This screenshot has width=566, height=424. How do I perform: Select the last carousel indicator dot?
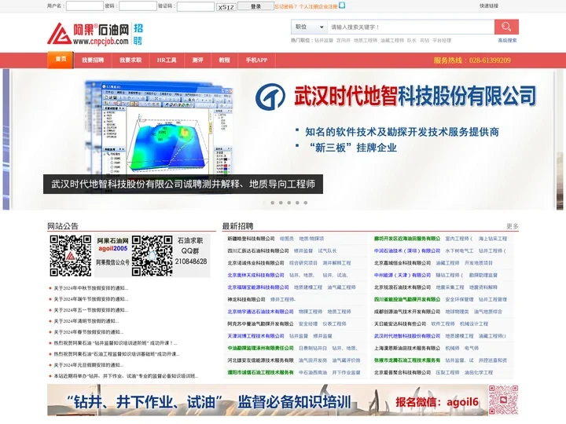coord(305,203)
